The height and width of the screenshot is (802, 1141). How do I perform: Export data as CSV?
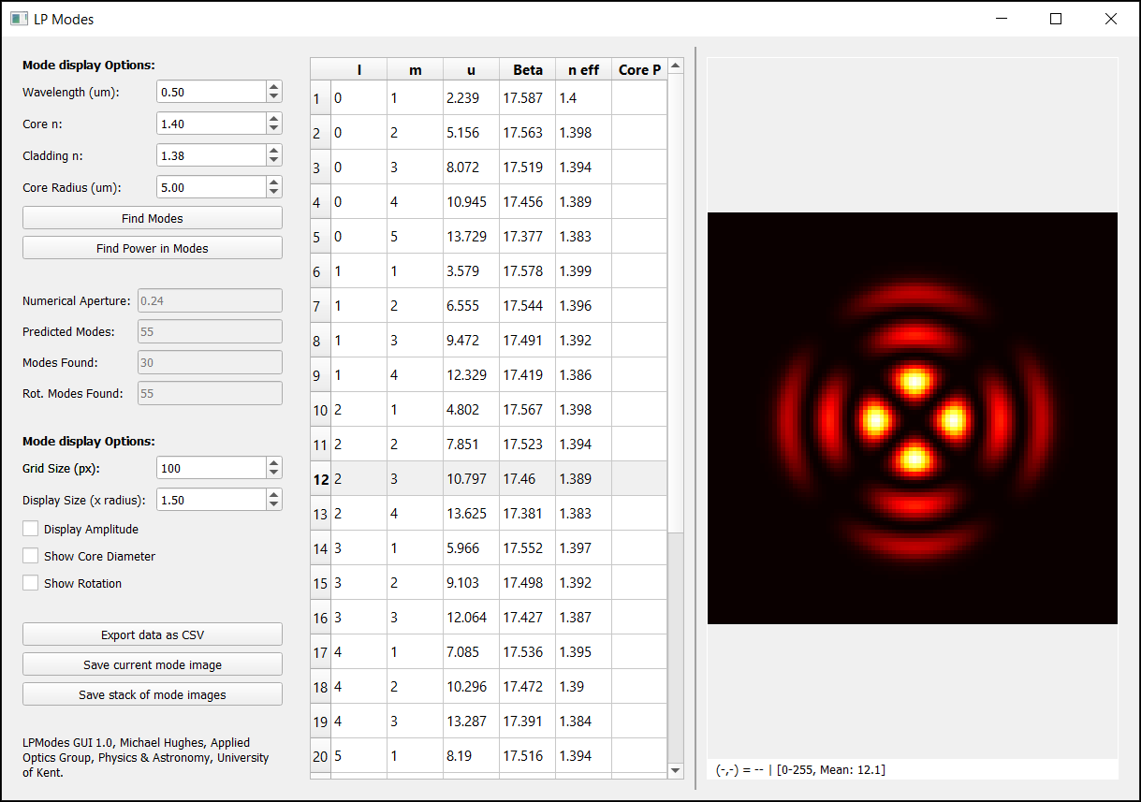point(152,634)
